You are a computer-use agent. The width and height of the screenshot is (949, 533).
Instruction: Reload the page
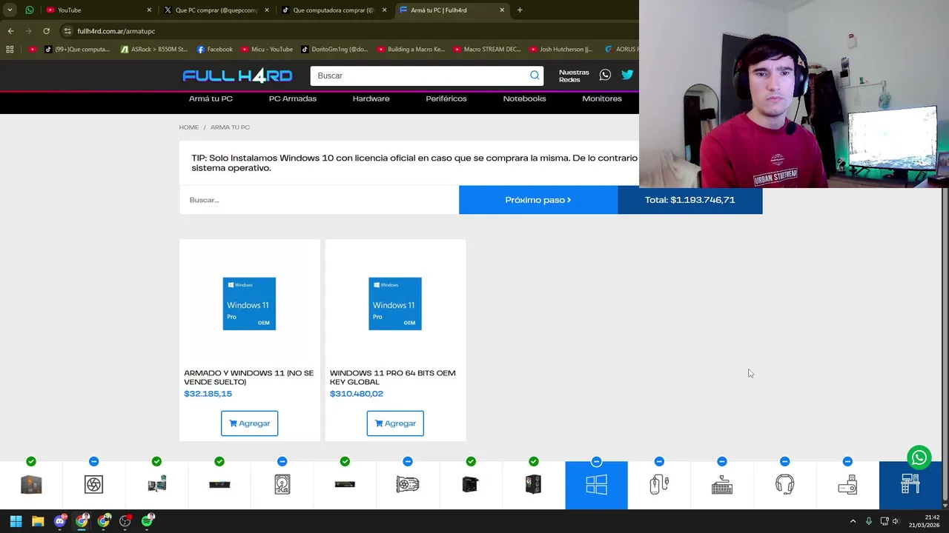coord(46,31)
